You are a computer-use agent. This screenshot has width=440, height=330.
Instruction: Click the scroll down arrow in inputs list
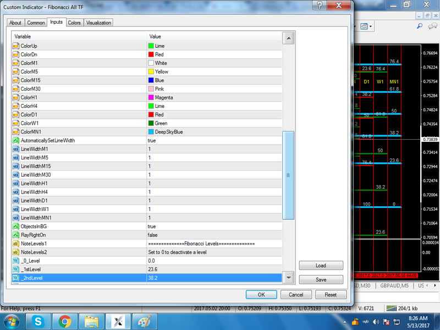[288, 278]
